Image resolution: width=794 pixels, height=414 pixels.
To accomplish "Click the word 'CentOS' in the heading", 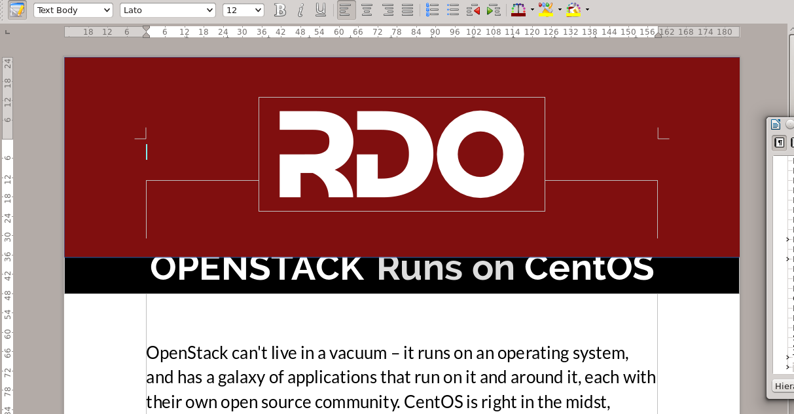I will (x=589, y=268).
